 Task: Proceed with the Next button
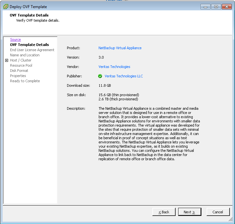tap(189, 212)
